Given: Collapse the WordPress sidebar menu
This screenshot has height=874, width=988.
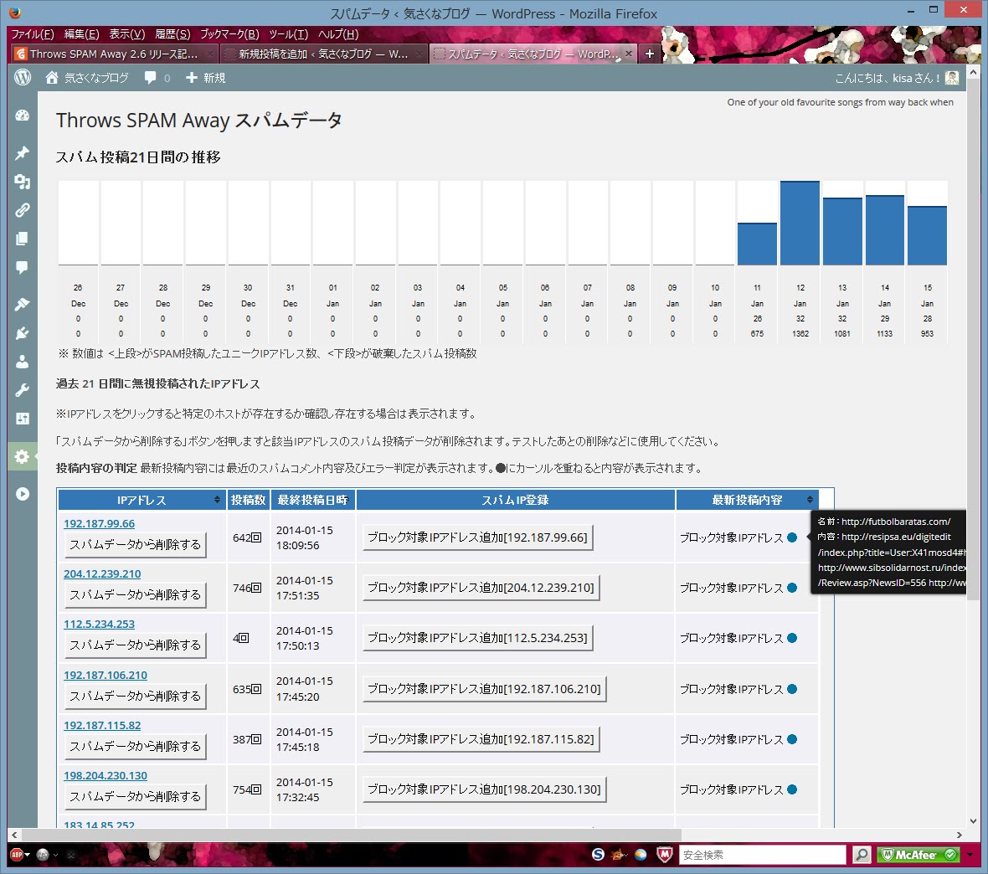Looking at the screenshot, I should 23,494.
